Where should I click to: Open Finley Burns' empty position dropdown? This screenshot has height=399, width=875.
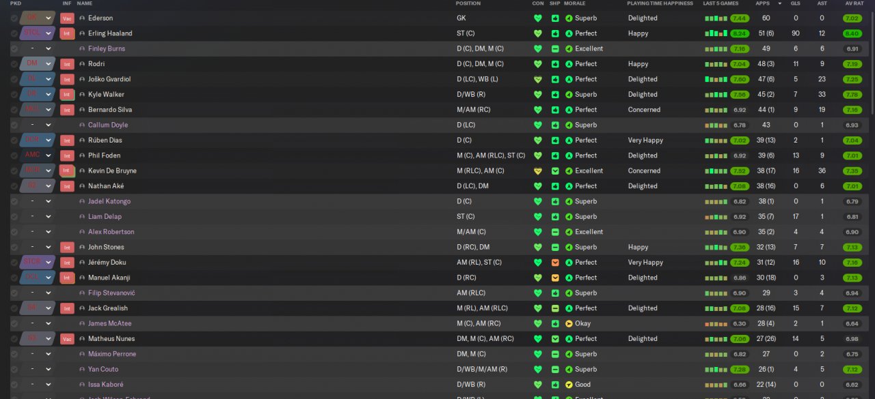[x=38, y=49]
